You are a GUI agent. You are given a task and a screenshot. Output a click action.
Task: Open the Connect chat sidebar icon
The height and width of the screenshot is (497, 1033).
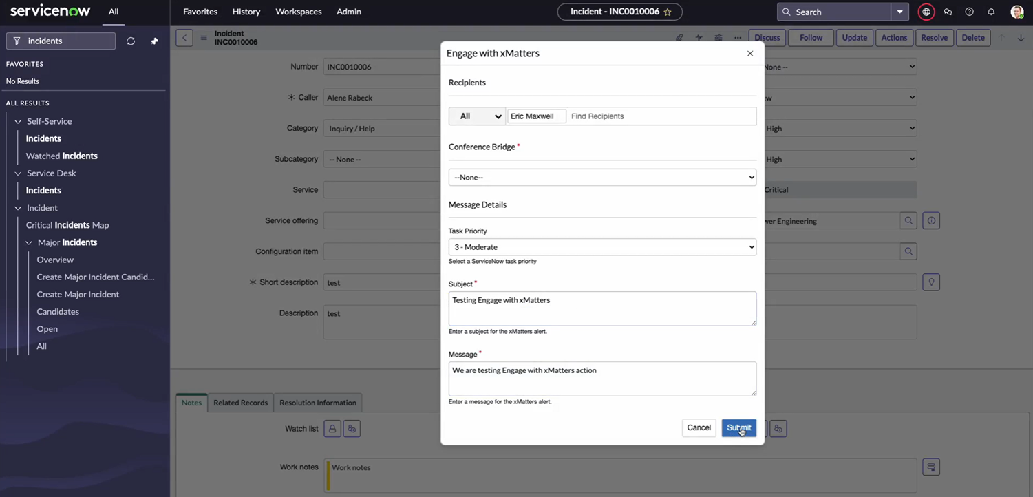click(948, 12)
